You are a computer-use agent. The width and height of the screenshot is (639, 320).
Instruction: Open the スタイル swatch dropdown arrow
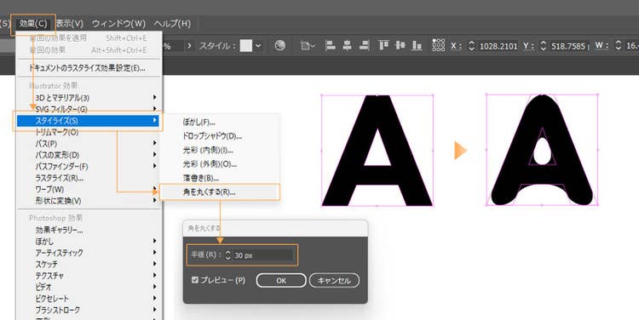pyautogui.click(x=258, y=46)
